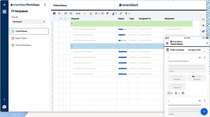
Task: Click the third row's status progress bar
Action: point(122,40)
